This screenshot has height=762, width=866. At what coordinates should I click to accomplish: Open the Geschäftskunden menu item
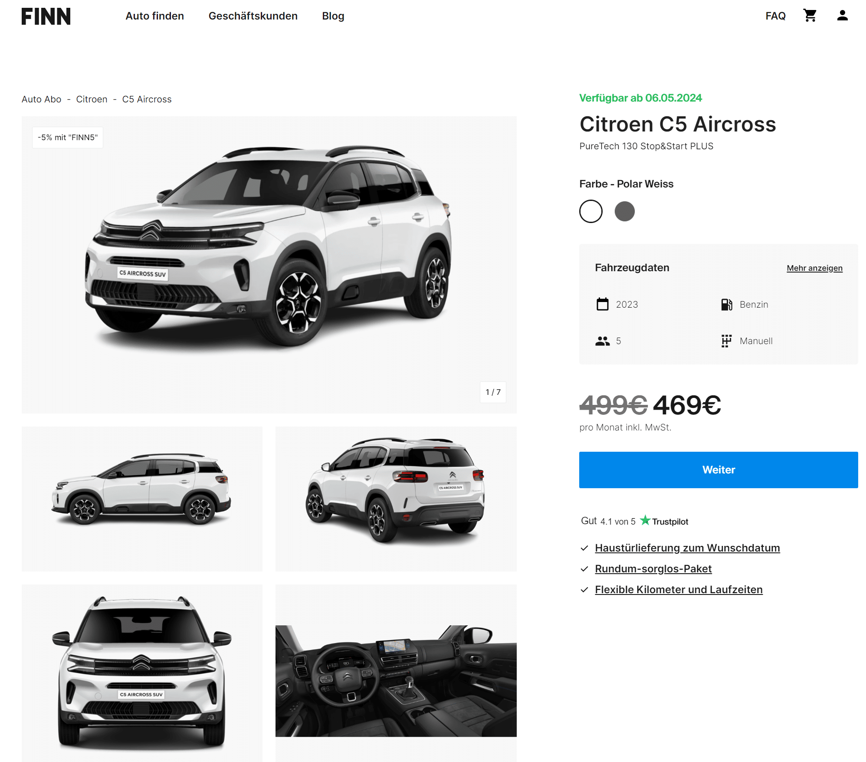click(253, 16)
